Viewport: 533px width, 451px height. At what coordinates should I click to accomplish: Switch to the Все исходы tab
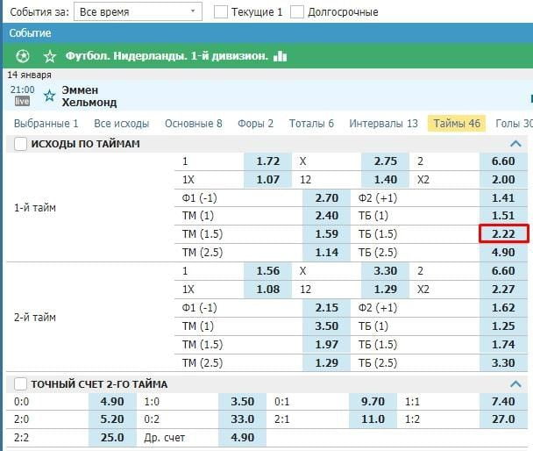(x=121, y=124)
